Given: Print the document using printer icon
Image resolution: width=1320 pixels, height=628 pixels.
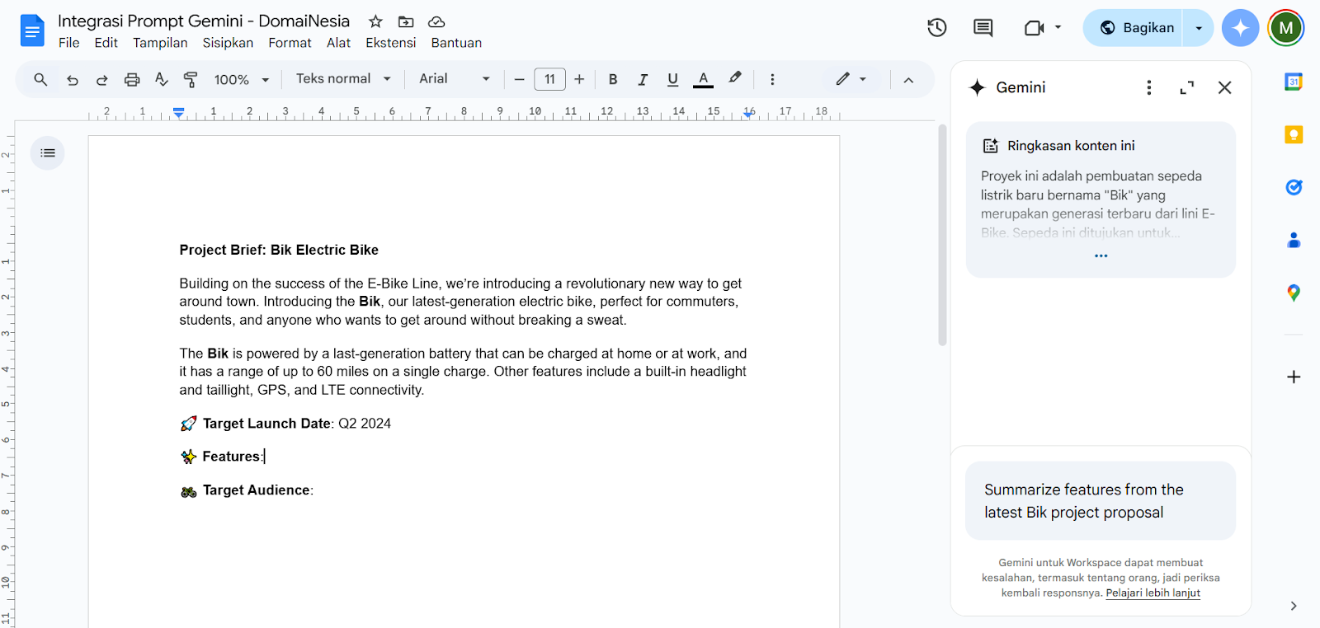Looking at the screenshot, I should [132, 79].
